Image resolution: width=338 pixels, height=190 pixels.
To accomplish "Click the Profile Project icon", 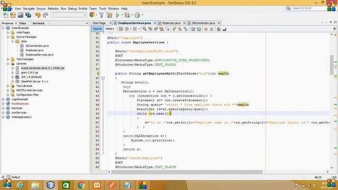I will click(137, 15).
